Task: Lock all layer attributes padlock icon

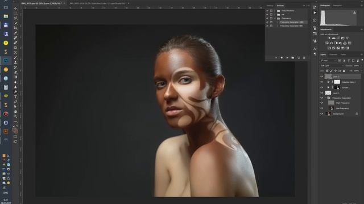Action: click(x=344, y=71)
